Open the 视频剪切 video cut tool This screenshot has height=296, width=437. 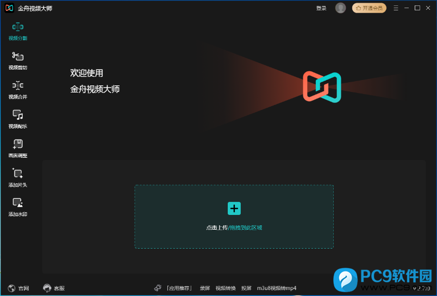18,60
